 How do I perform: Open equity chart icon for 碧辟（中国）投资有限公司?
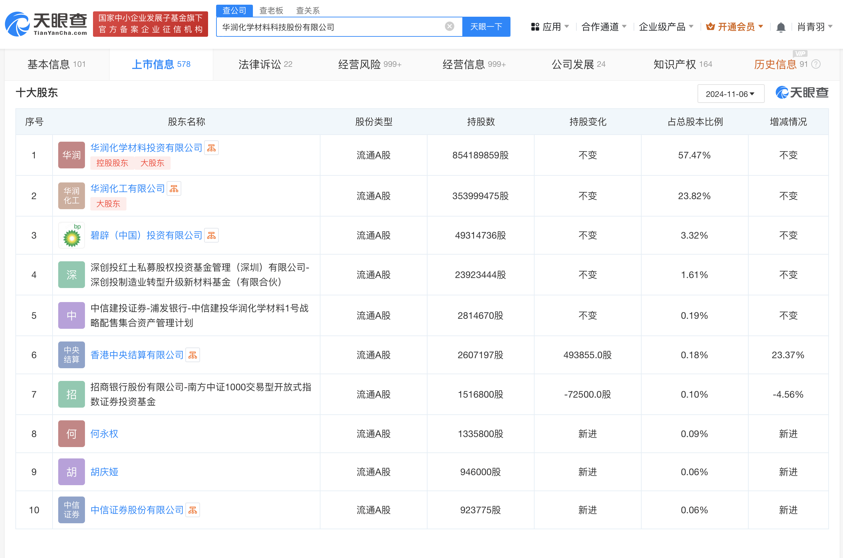[211, 235]
